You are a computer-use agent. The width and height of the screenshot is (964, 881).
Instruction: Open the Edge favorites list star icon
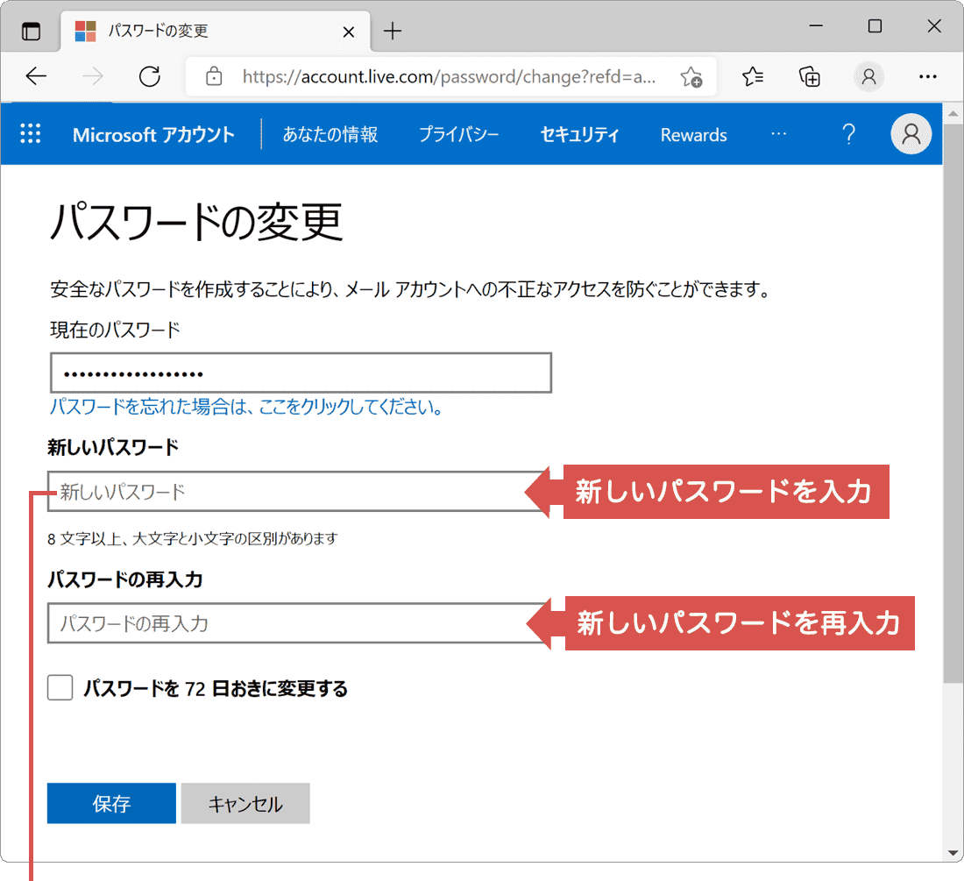click(752, 76)
